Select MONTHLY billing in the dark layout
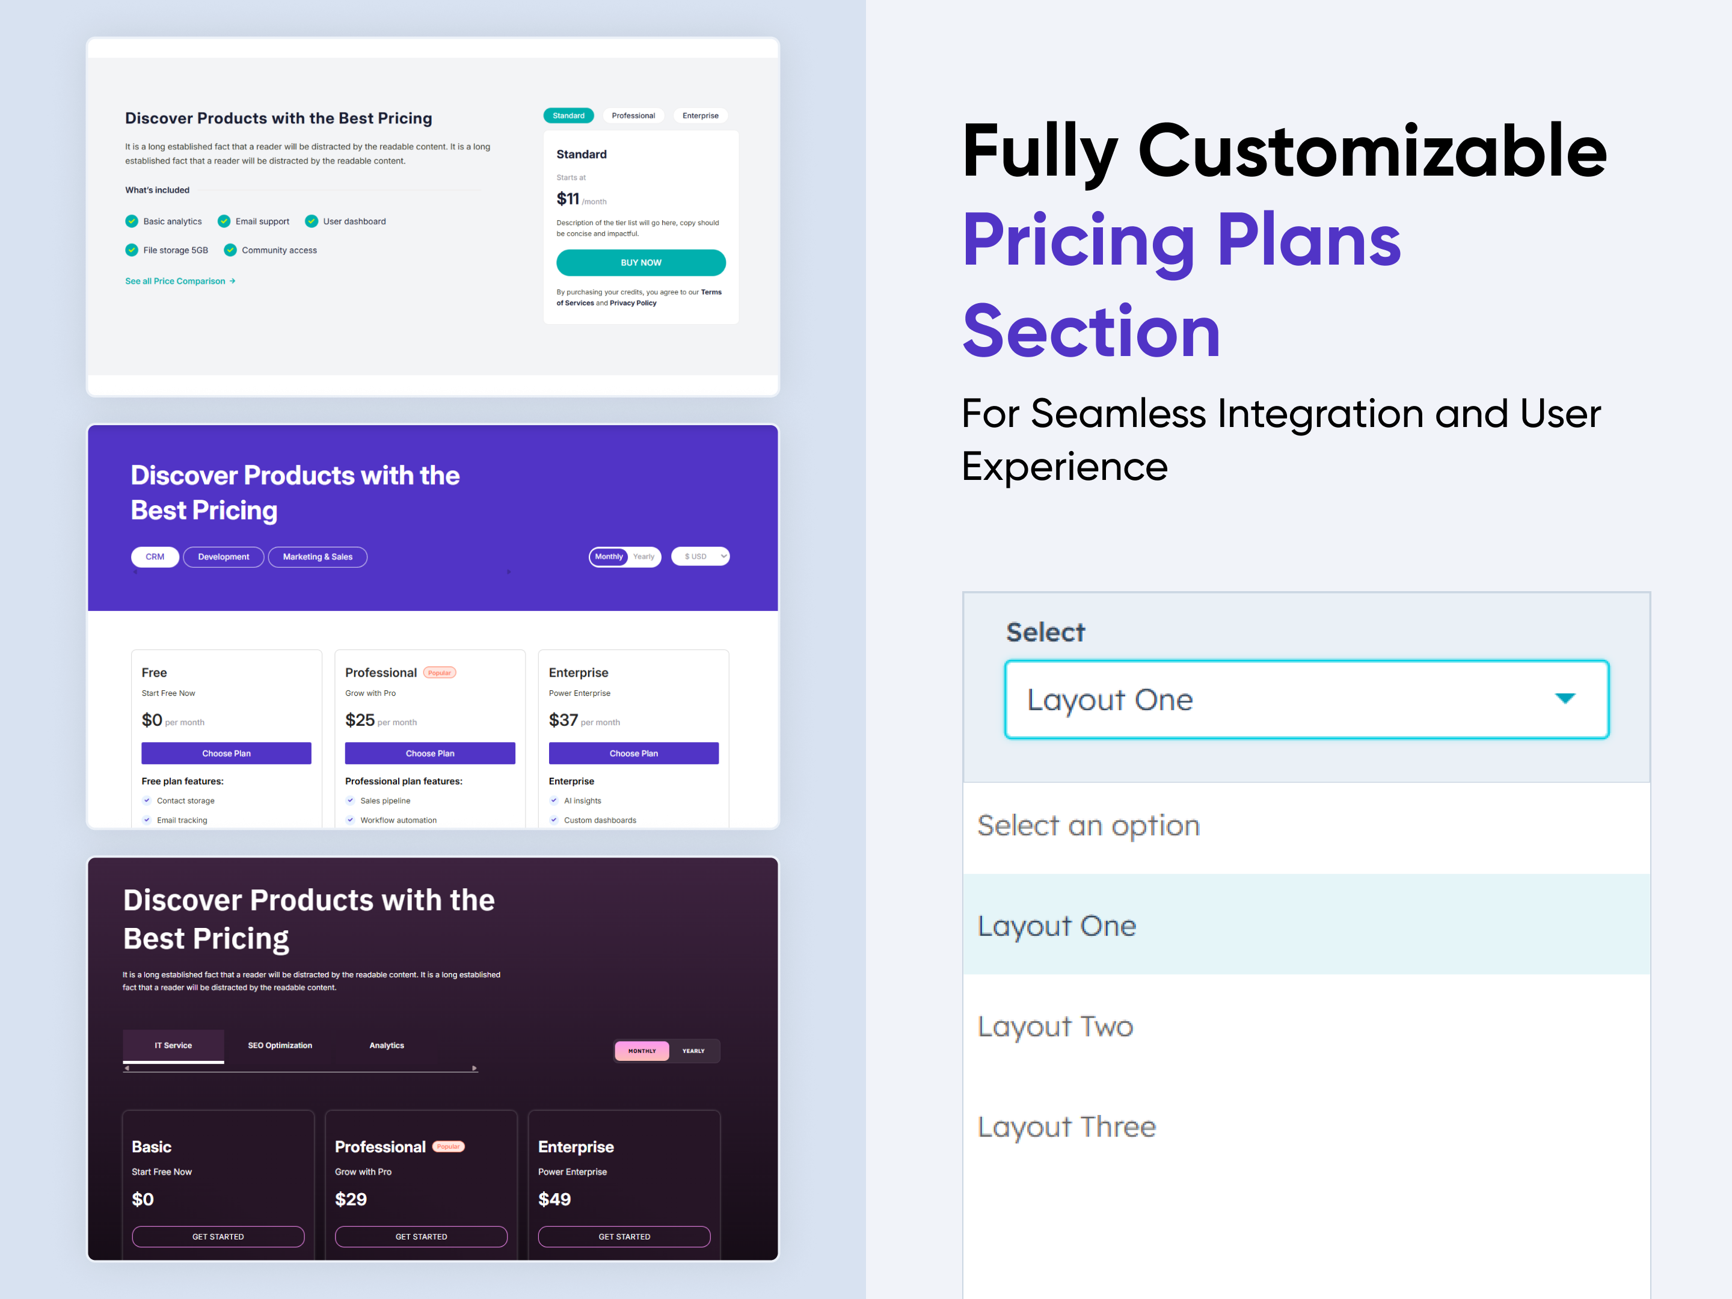Image resolution: width=1732 pixels, height=1299 pixels. 642,1051
